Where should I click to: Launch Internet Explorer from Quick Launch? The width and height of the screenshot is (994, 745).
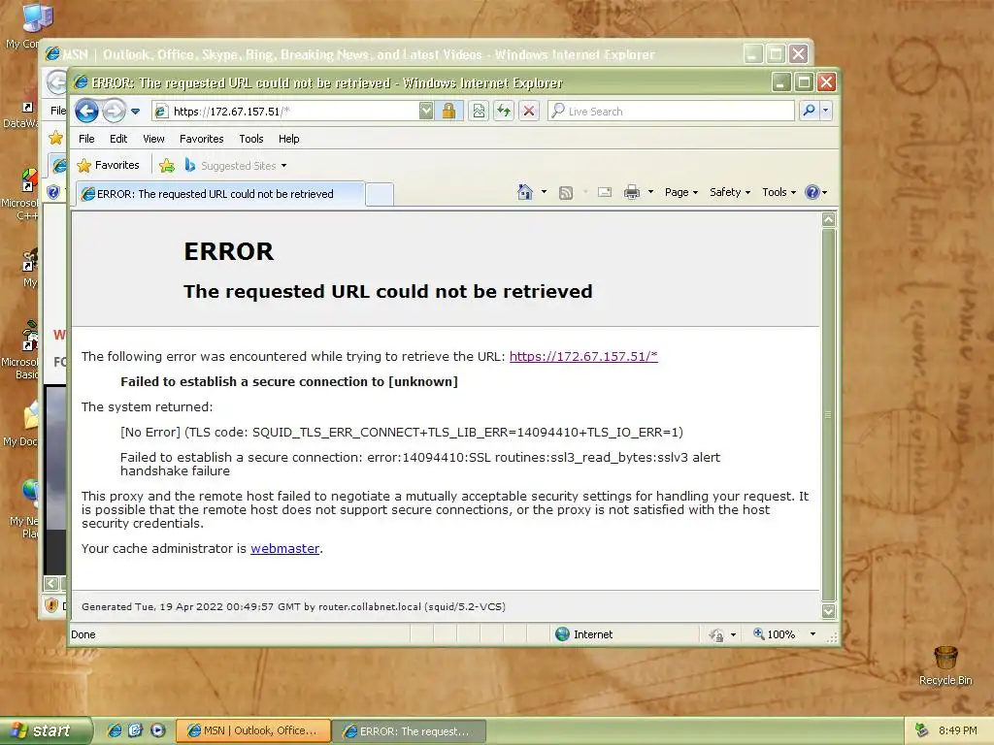115,730
